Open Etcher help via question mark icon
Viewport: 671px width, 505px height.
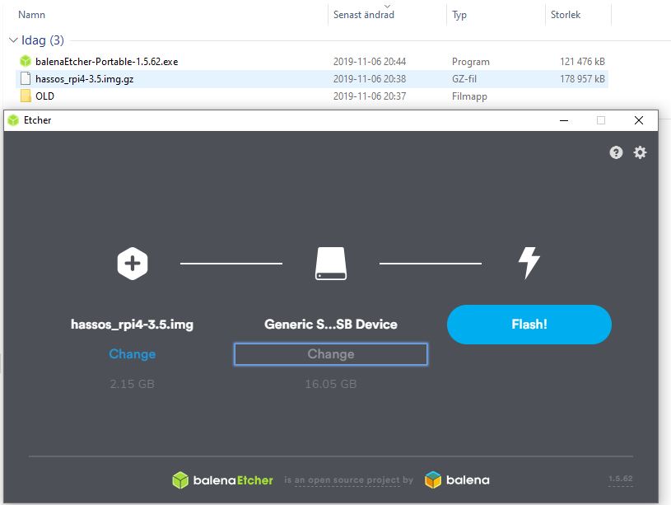coord(616,152)
